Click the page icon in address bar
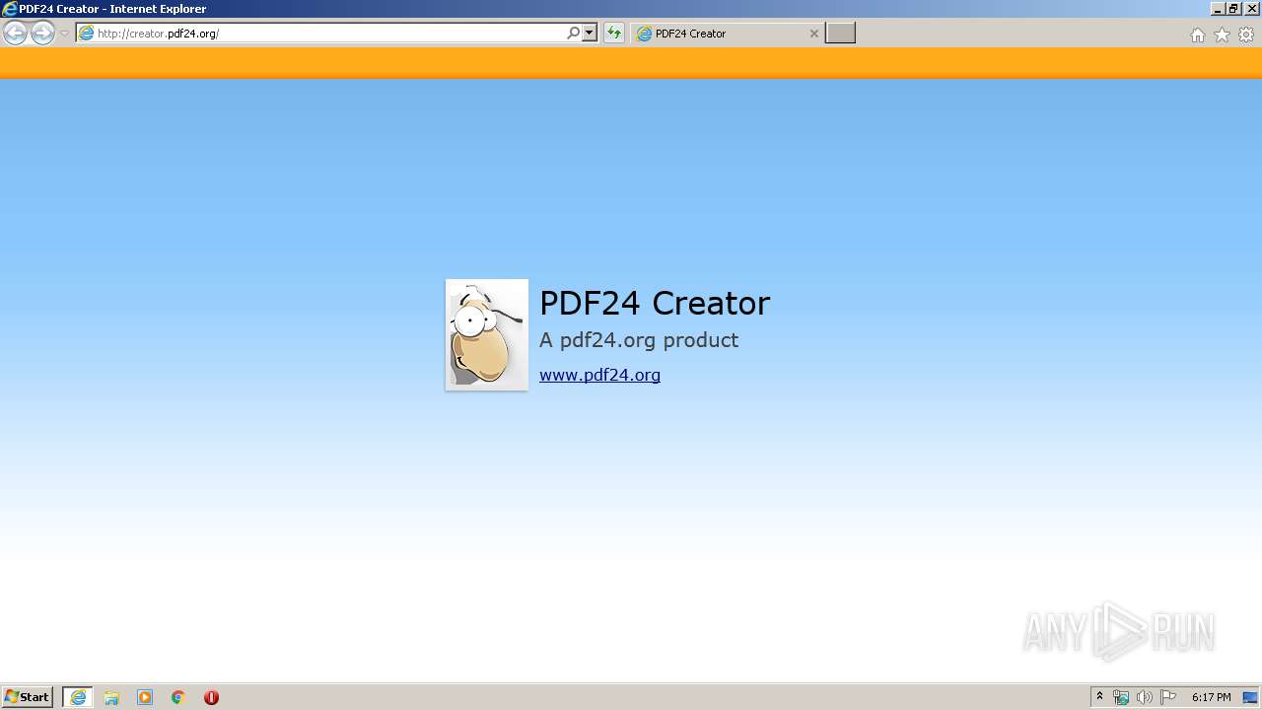This screenshot has width=1262, height=710. (87, 34)
